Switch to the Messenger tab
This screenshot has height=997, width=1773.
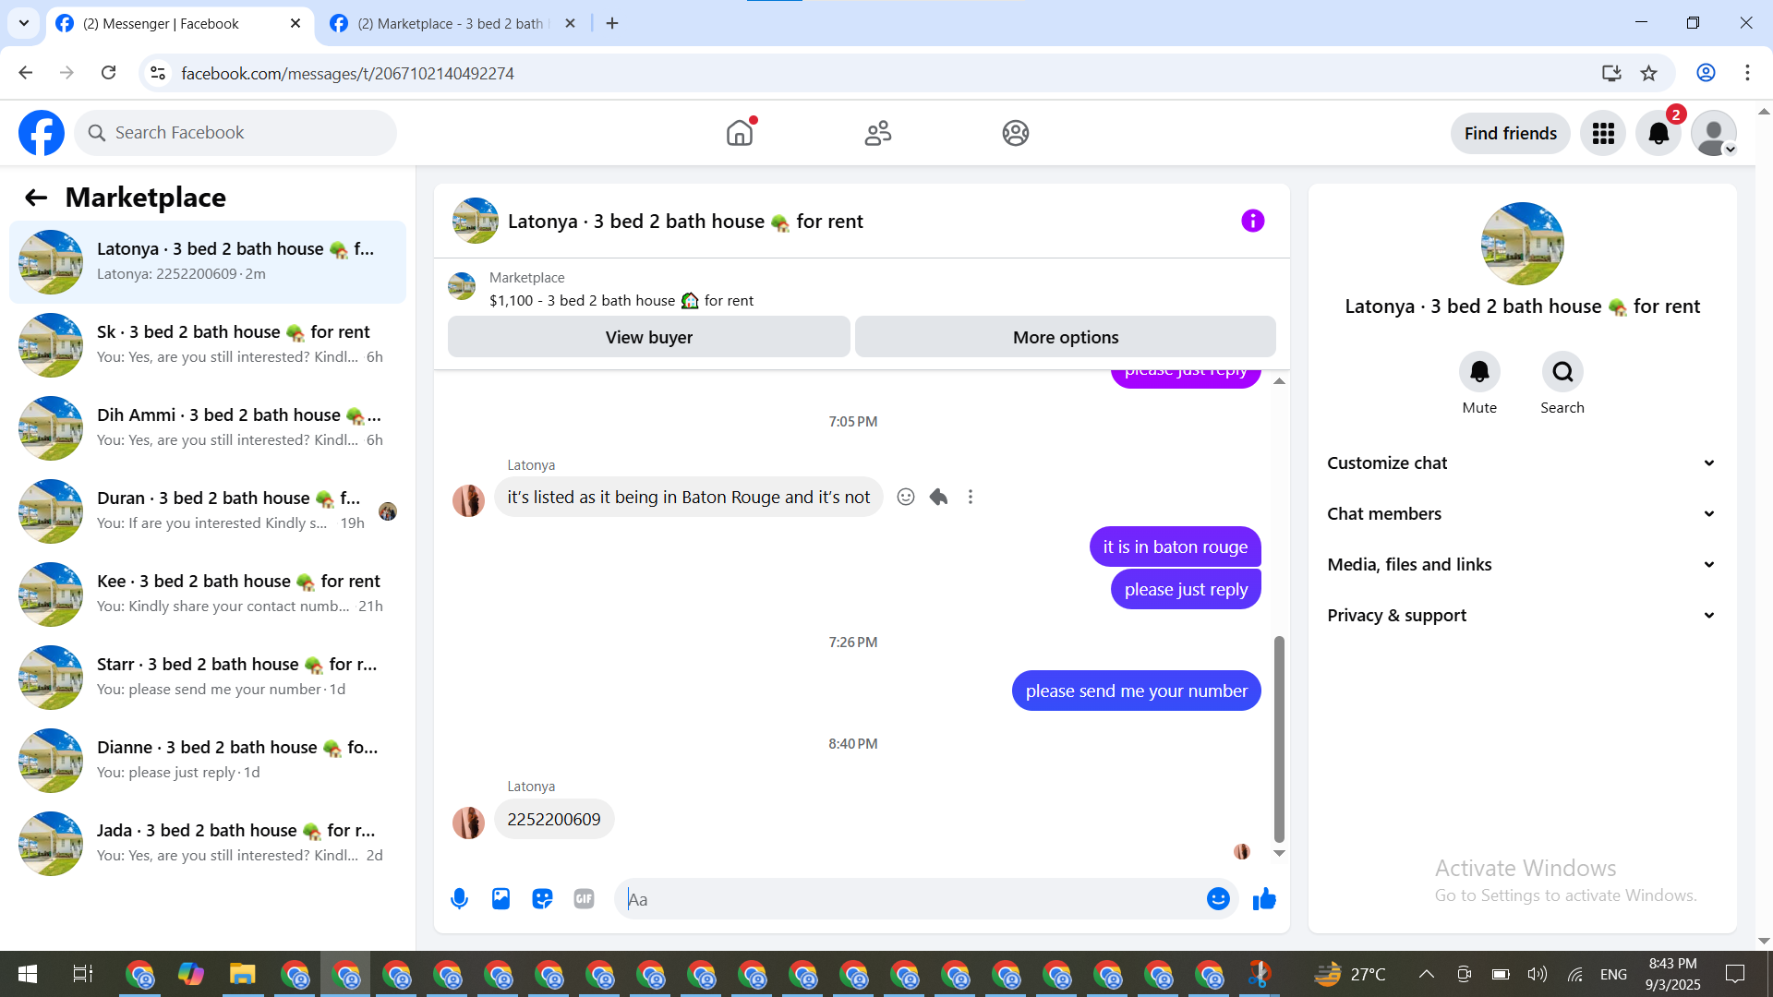(x=179, y=23)
